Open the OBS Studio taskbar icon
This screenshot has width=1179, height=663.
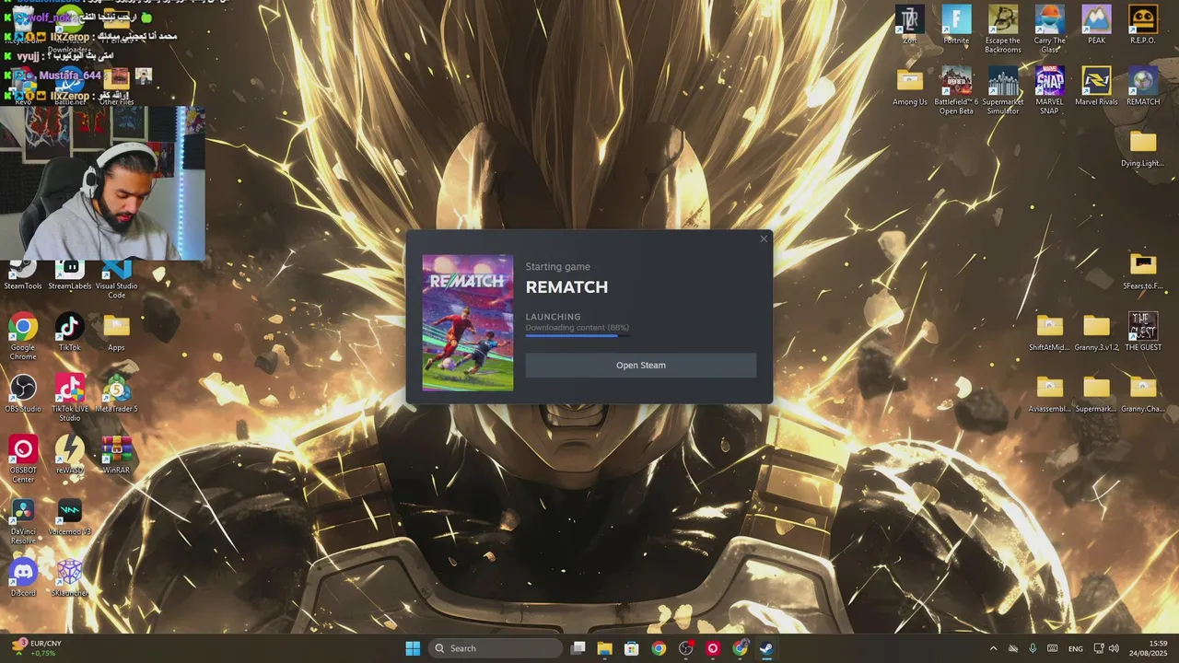point(685,648)
